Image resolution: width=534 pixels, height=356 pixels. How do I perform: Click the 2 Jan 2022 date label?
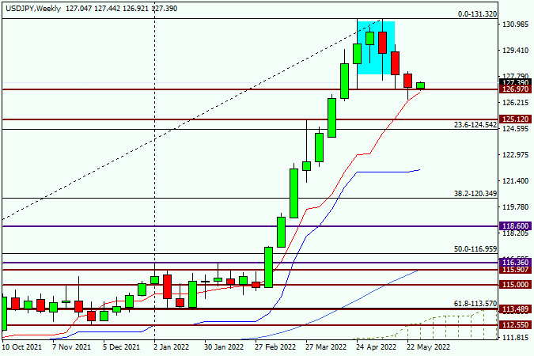coord(172,347)
